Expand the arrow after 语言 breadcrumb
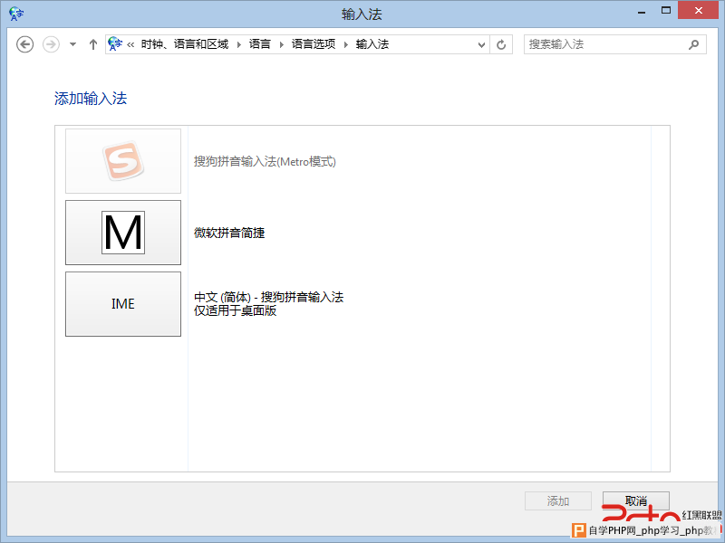725x543 pixels. pos(281,44)
